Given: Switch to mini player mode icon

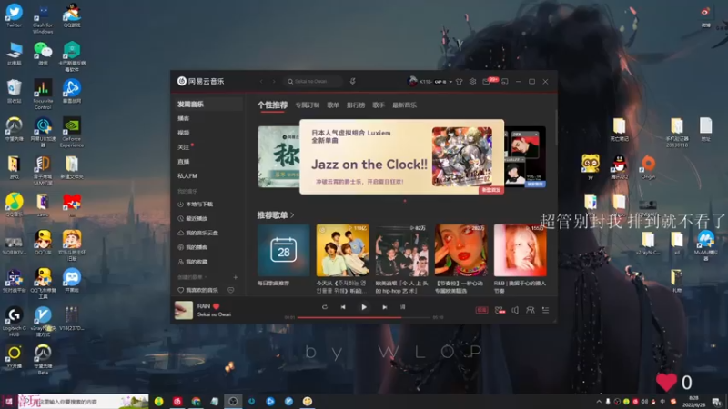Looking at the screenshot, I should click(505, 82).
